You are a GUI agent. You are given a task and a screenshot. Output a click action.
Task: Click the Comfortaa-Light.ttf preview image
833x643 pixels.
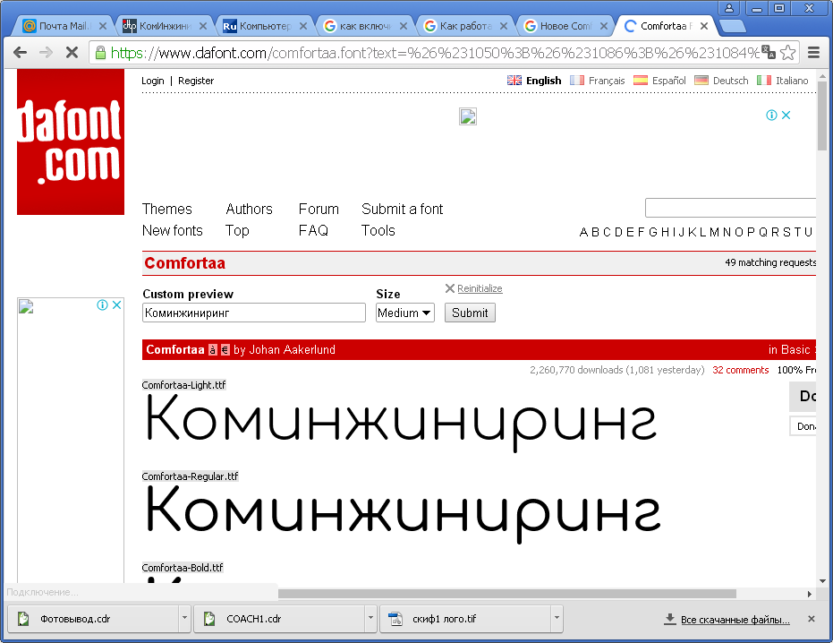(401, 423)
